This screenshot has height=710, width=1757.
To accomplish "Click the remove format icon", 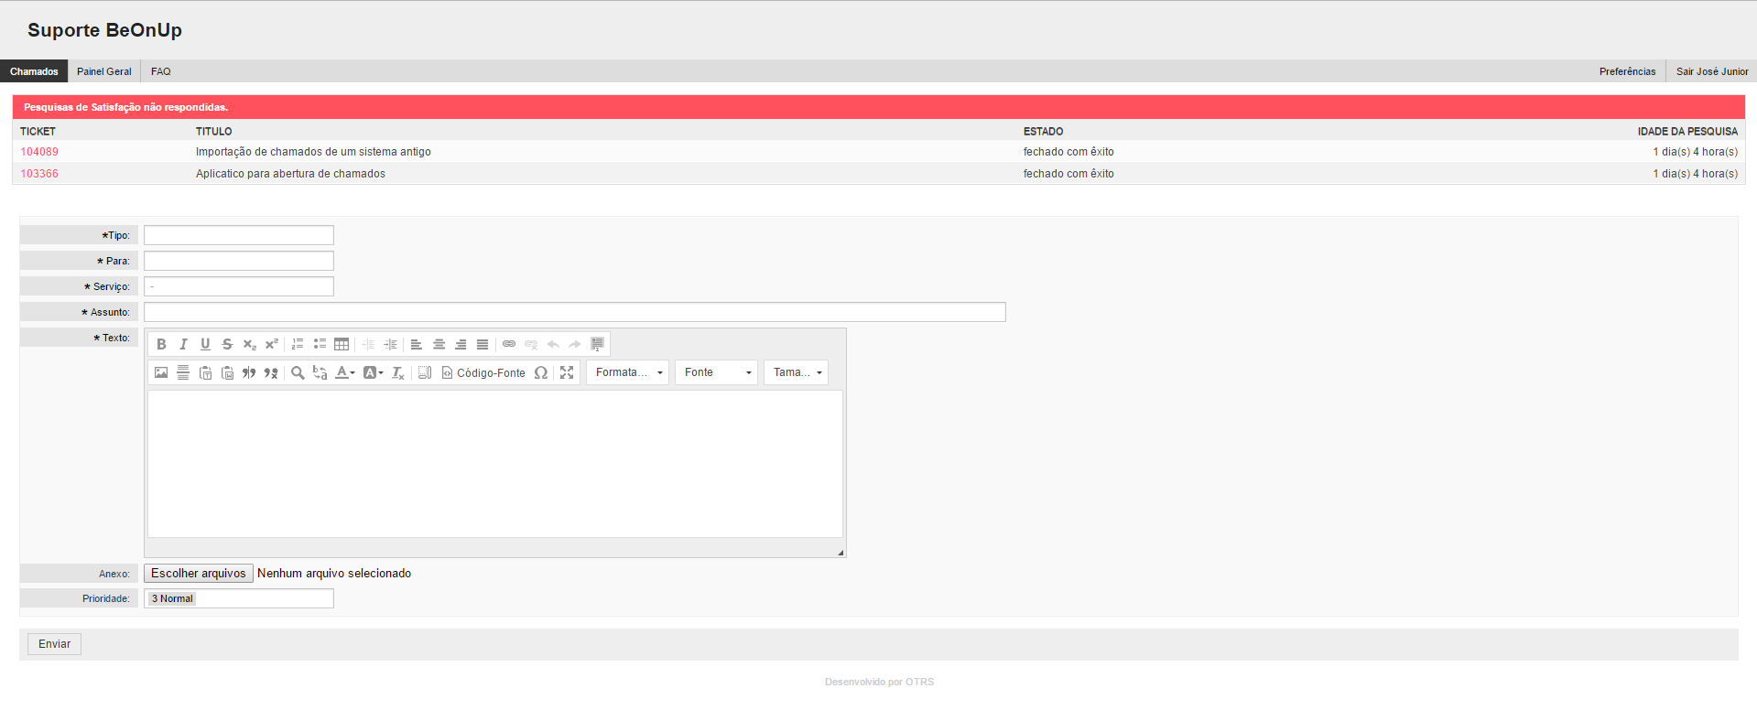I will (x=398, y=372).
